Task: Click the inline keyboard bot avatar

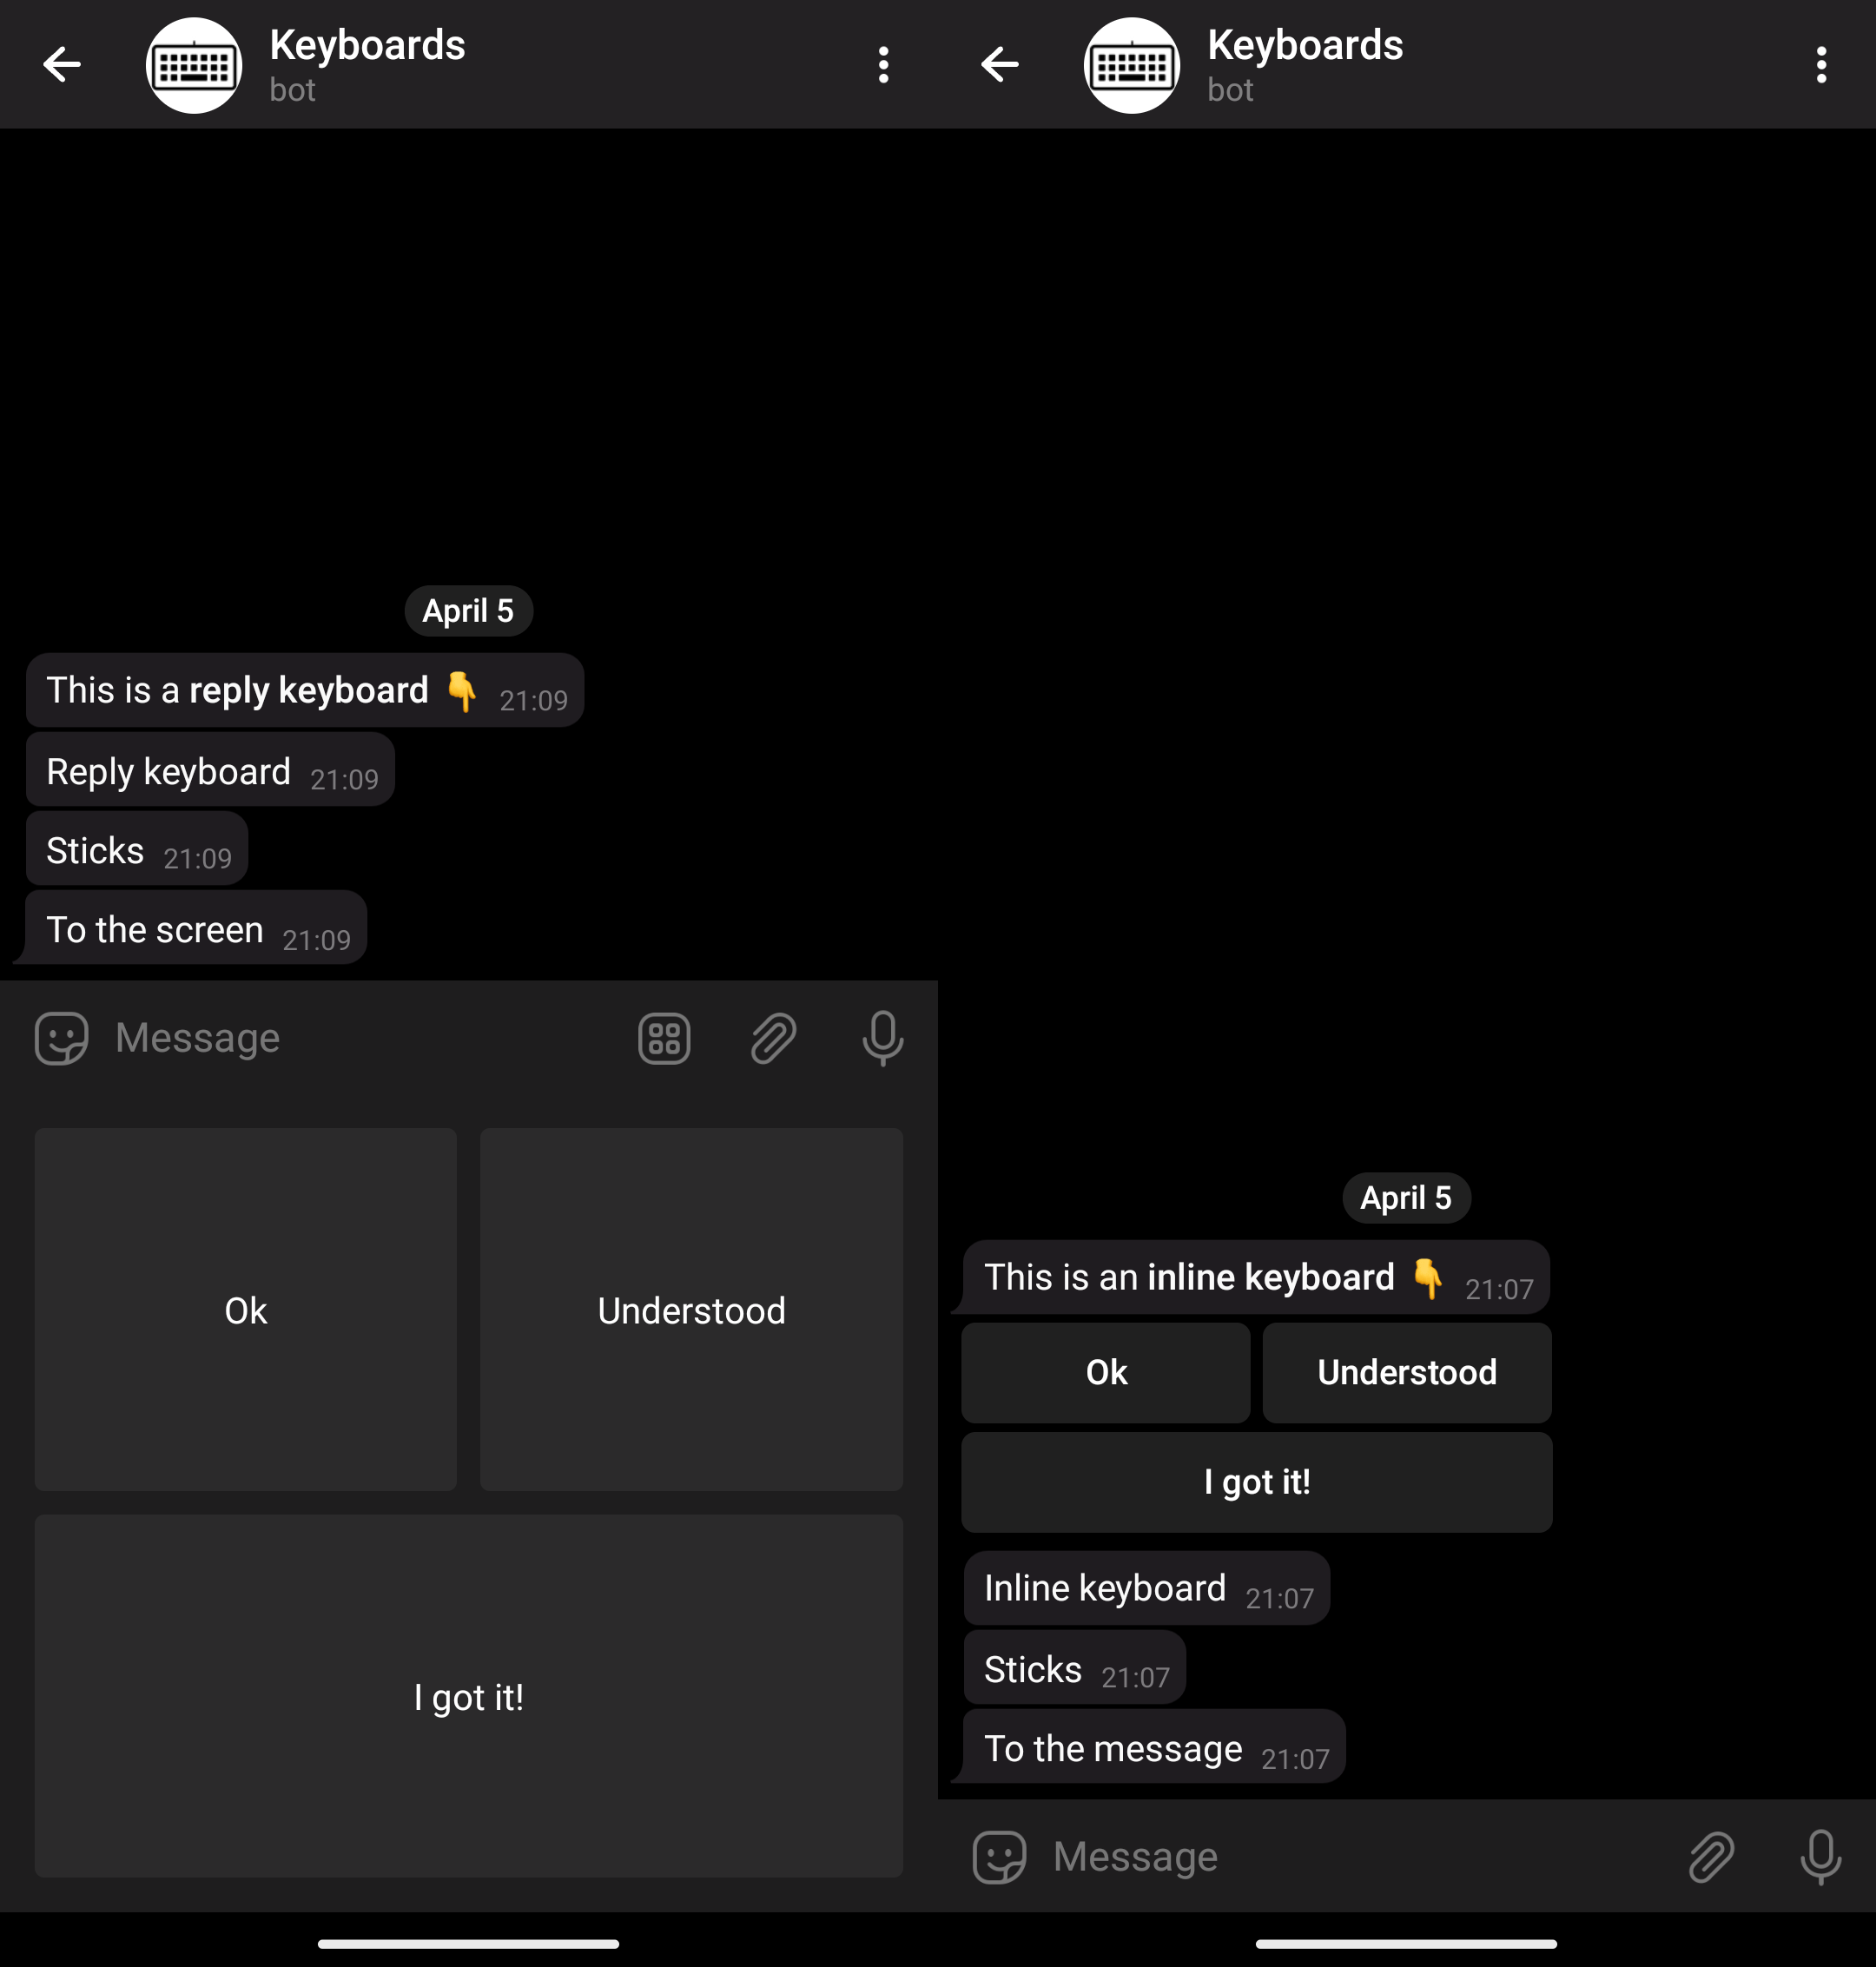Action: (1131, 65)
